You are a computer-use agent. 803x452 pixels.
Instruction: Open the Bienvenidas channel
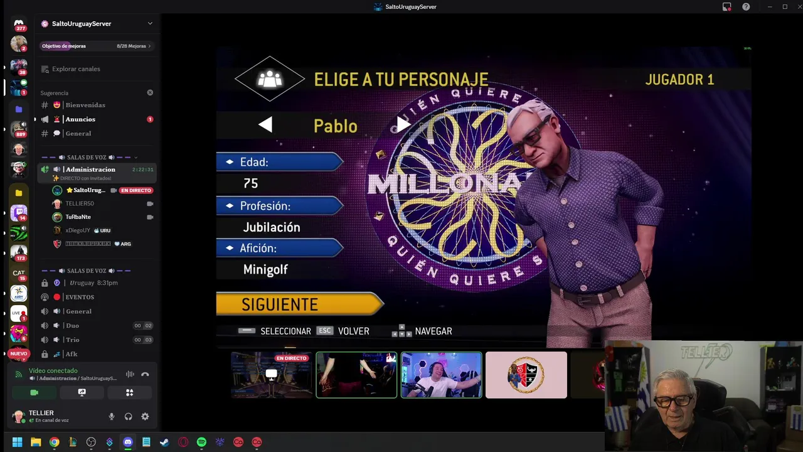point(96,105)
